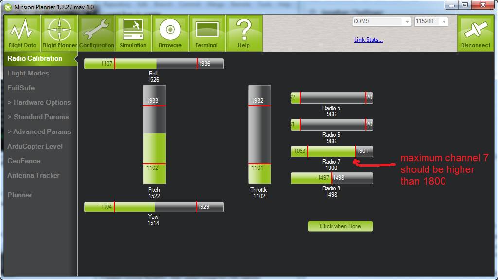Open the Flight Data screen

pos(22,33)
